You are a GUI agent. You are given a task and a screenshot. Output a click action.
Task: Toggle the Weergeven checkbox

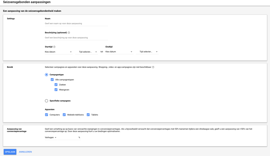point(56,90)
